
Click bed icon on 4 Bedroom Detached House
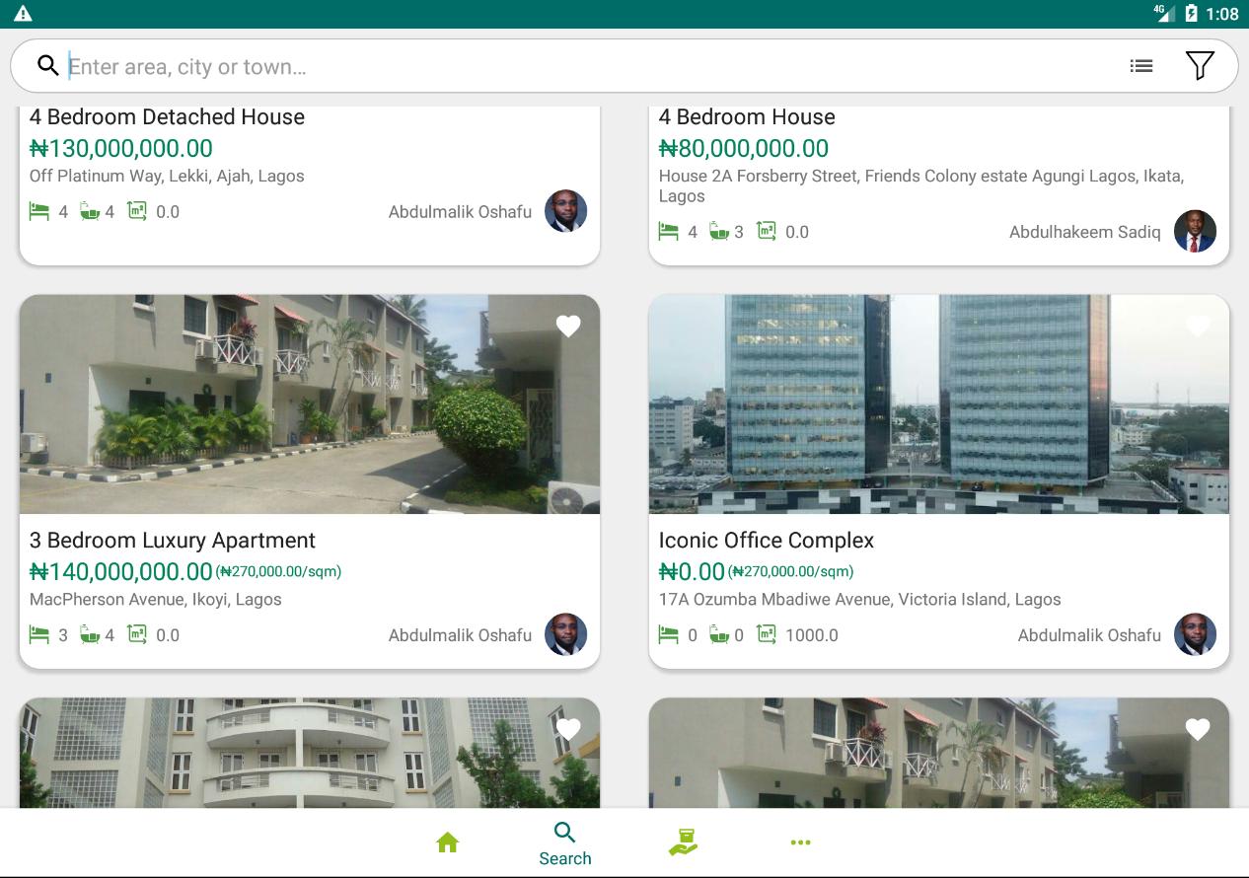[x=39, y=211]
